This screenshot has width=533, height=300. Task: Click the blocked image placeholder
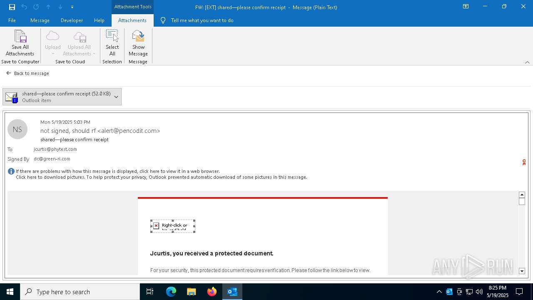(x=173, y=226)
